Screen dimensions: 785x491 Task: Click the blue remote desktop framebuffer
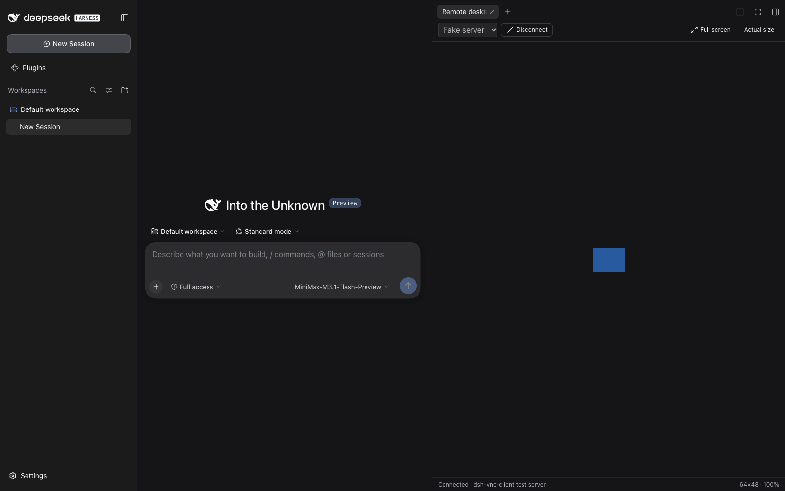pyautogui.click(x=609, y=260)
